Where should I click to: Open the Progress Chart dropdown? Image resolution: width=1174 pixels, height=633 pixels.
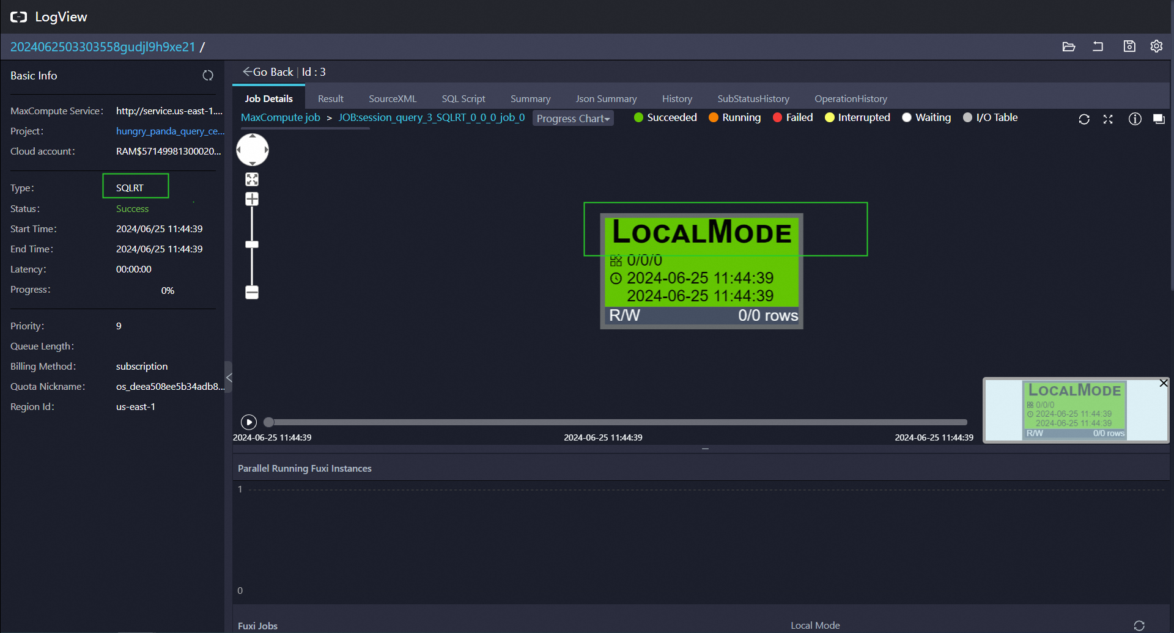point(573,119)
